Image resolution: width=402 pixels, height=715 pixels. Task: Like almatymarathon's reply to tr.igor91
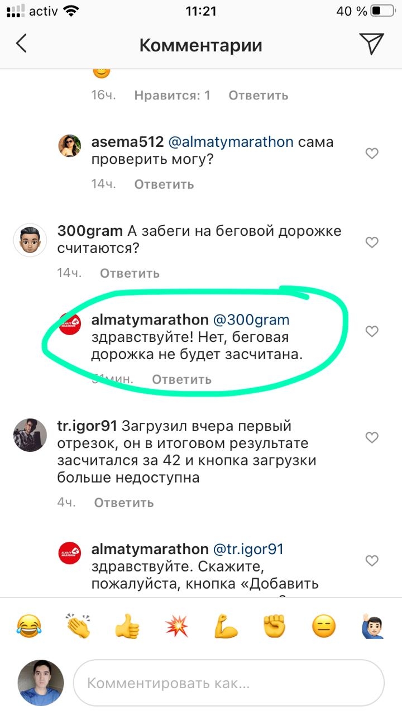pos(372,560)
